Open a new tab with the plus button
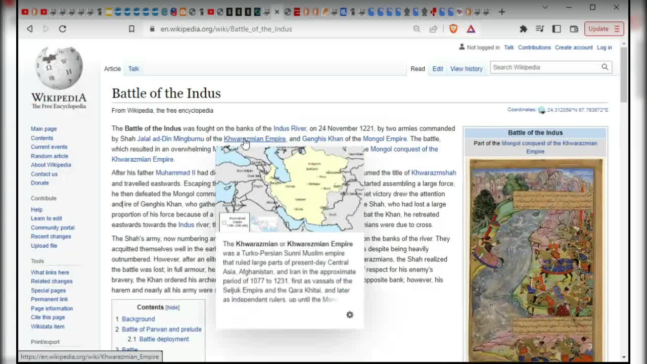The height and width of the screenshot is (364, 647). [x=501, y=12]
